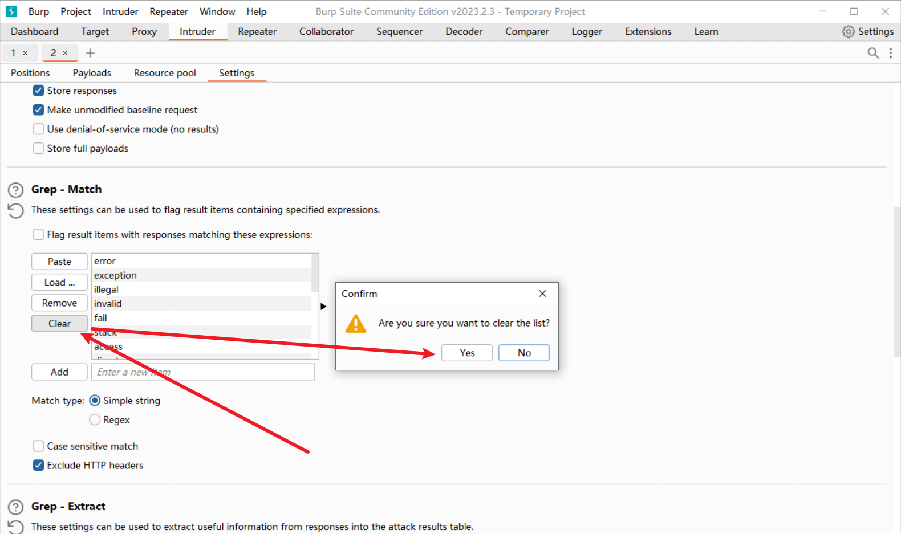
Task: Open the Positions sub-tab
Action: (30, 73)
